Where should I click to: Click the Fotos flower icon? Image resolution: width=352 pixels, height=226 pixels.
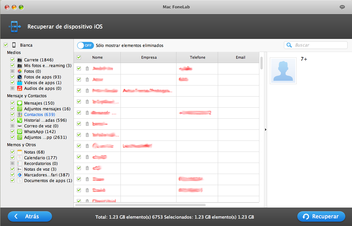20,71
